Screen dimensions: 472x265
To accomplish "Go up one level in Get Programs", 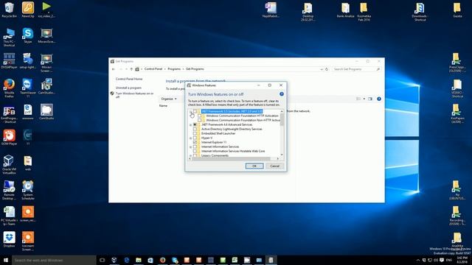I will click(x=131, y=69).
